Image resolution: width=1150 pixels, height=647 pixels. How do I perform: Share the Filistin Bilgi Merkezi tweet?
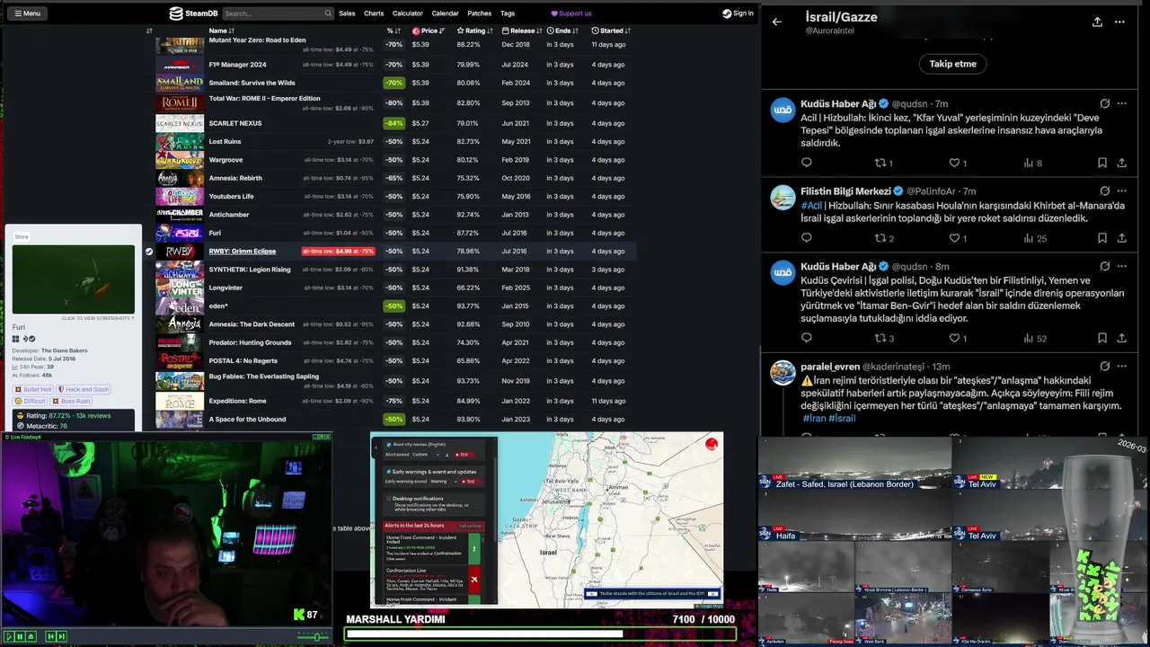[x=1121, y=238]
